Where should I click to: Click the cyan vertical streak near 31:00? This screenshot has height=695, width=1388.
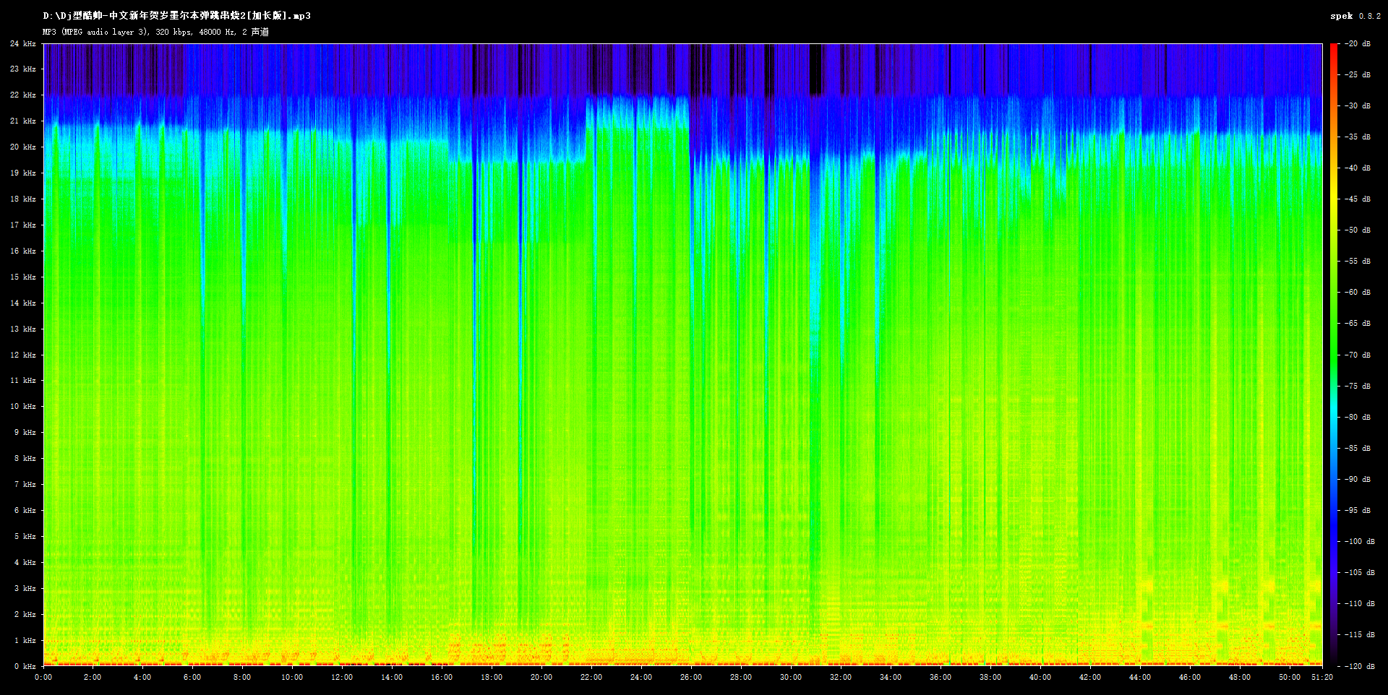pyautogui.click(x=815, y=289)
